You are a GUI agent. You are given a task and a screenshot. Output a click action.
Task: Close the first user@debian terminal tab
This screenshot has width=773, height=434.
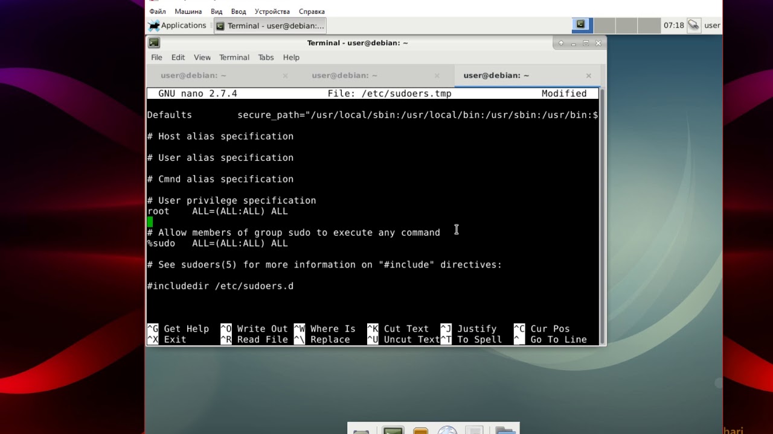pyautogui.click(x=285, y=75)
